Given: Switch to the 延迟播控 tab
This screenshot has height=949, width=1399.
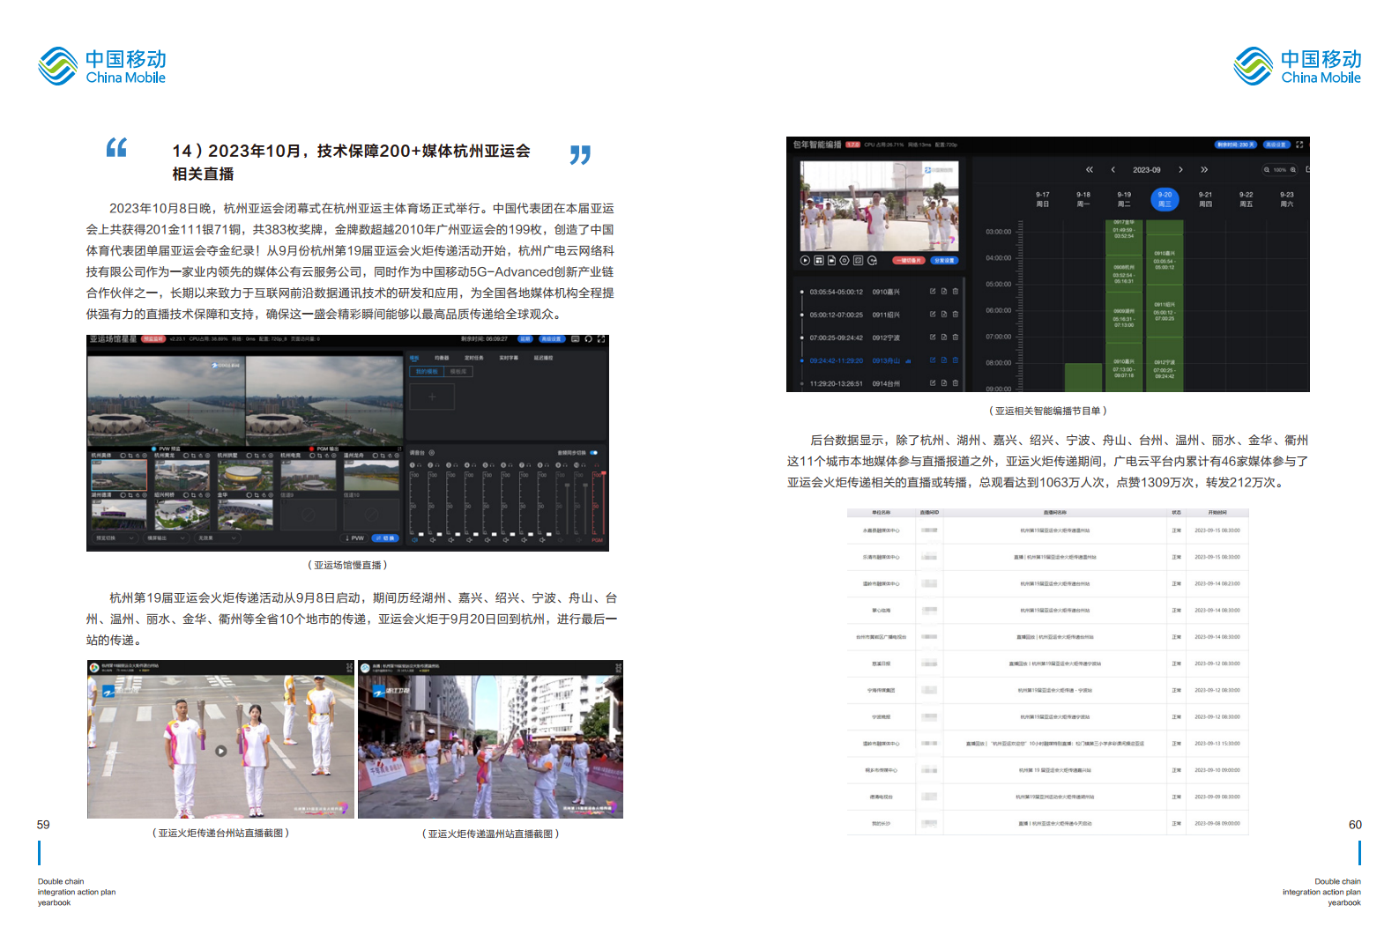Looking at the screenshot, I should click(543, 358).
